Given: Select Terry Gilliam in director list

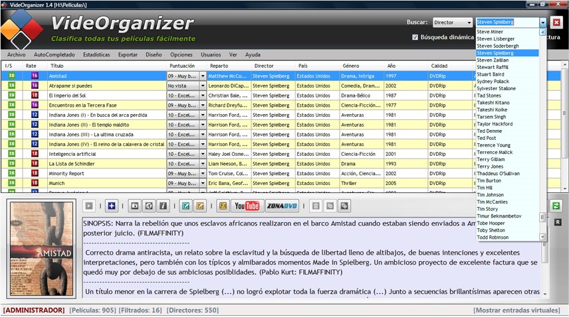Looking at the screenshot, I should (507, 159).
